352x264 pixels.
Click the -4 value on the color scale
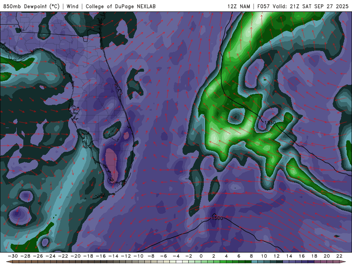point(176,256)
